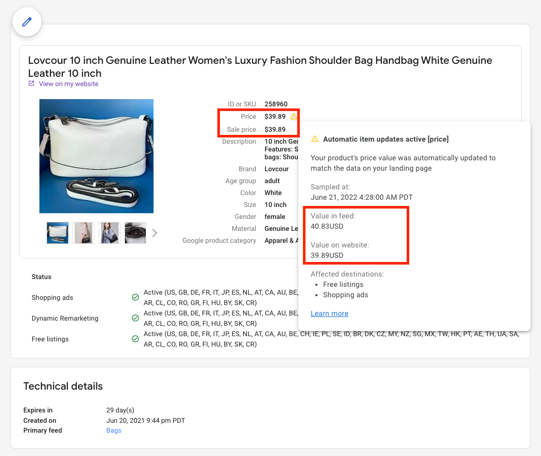This screenshot has width=541, height=456.
Task: Select the second thumbnail with pink outfit
Action: (x=84, y=233)
